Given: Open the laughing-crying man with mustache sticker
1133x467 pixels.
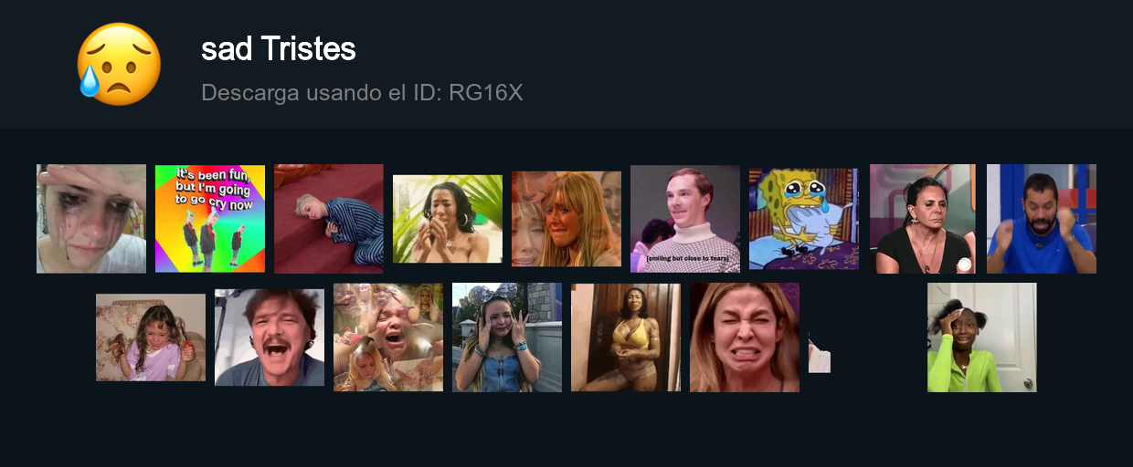Looking at the screenshot, I should click(270, 337).
